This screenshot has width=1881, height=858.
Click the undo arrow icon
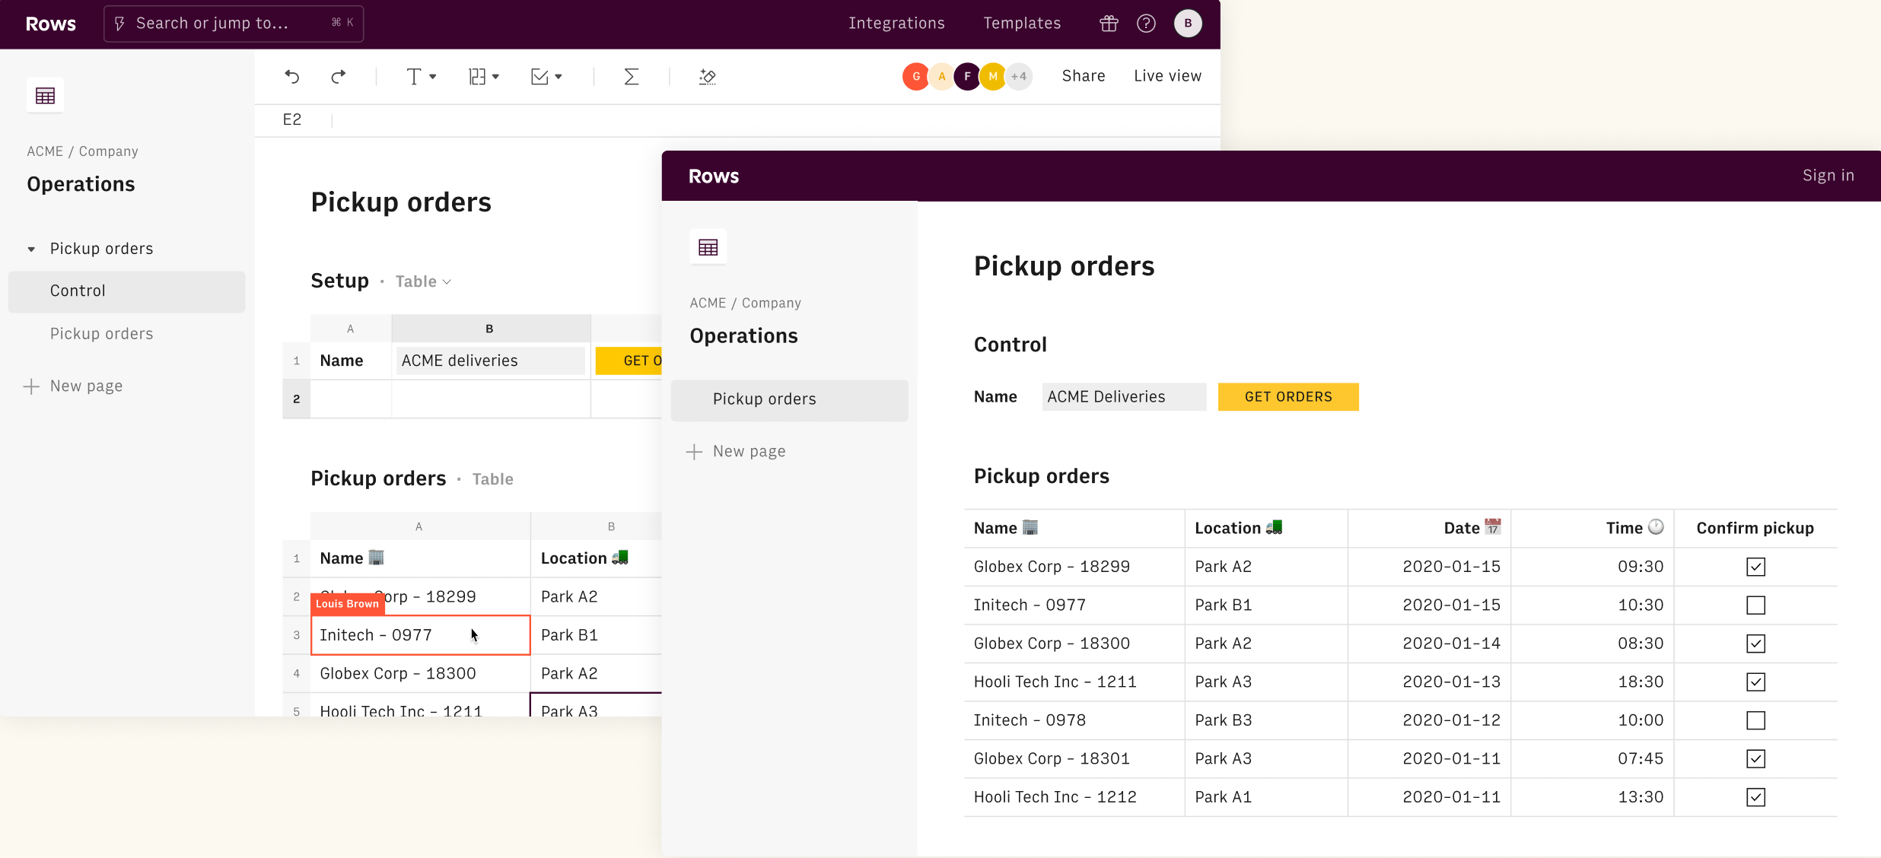(x=292, y=77)
